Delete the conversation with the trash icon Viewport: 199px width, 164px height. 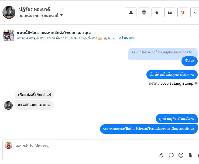coord(144,12)
